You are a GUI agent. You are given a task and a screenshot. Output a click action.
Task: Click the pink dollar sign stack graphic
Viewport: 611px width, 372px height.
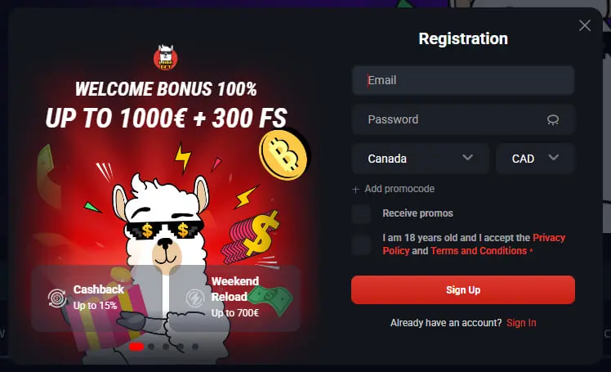[251, 236]
